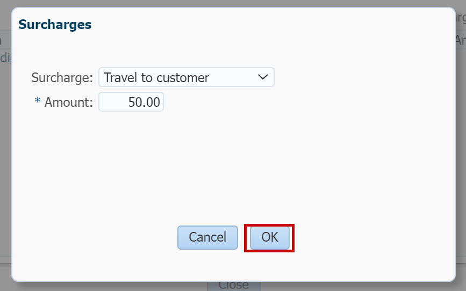Click the highlighted OK button
This screenshot has height=291, width=466.
click(269, 237)
